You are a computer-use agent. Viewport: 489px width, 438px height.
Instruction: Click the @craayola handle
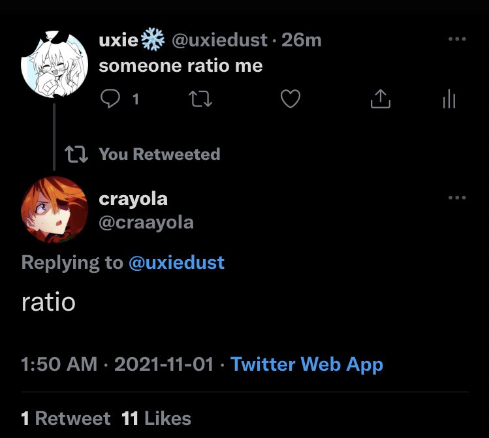click(146, 222)
